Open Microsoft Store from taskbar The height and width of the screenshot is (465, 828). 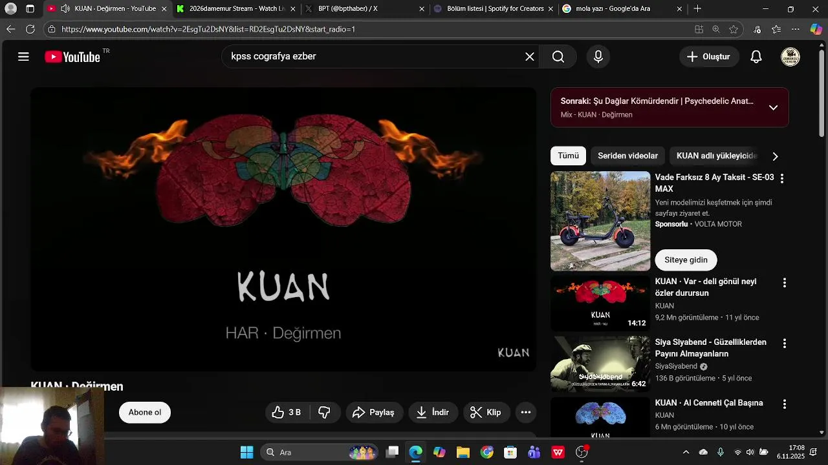coord(510,452)
